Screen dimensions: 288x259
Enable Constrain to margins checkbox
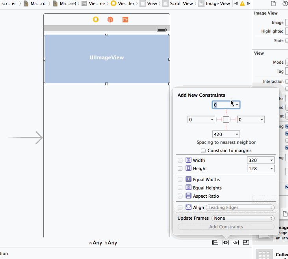(x=203, y=151)
